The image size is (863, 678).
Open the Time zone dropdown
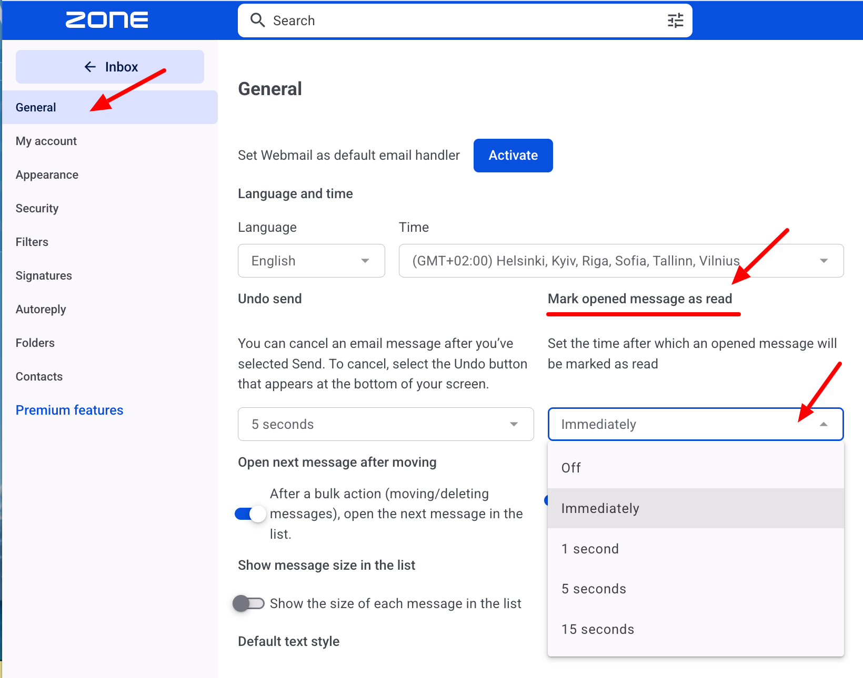(621, 261)
